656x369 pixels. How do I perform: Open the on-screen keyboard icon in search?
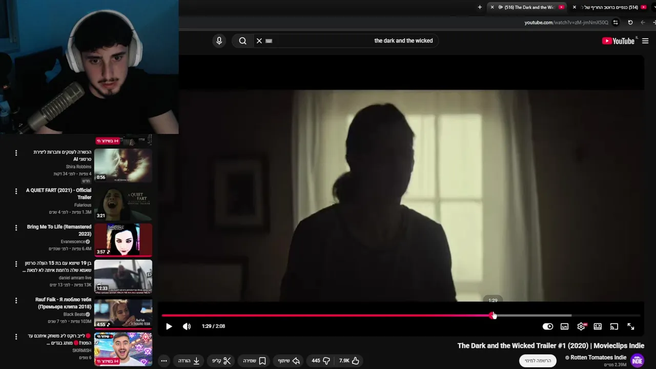tap(269, 41)
